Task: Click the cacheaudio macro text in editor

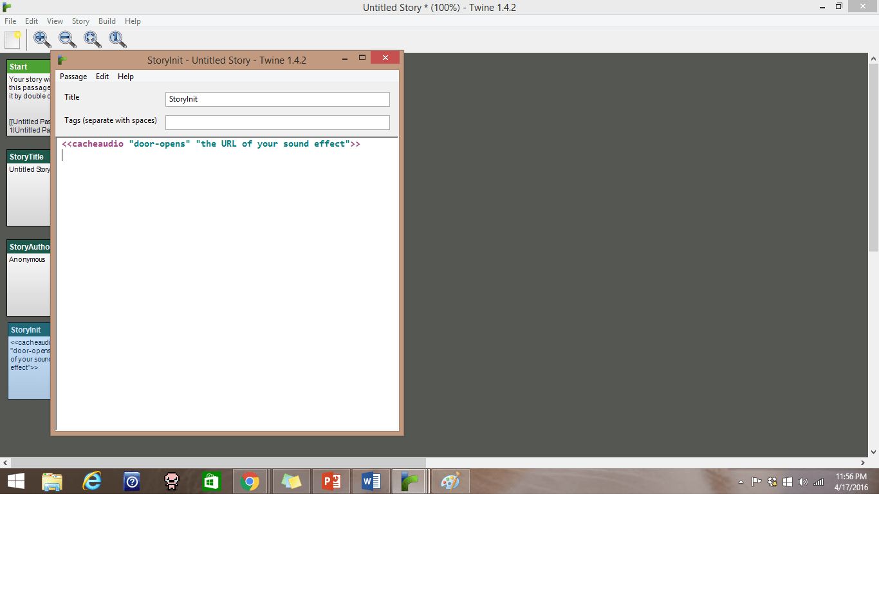Action: pyautogui.click(x=211, y=144)
